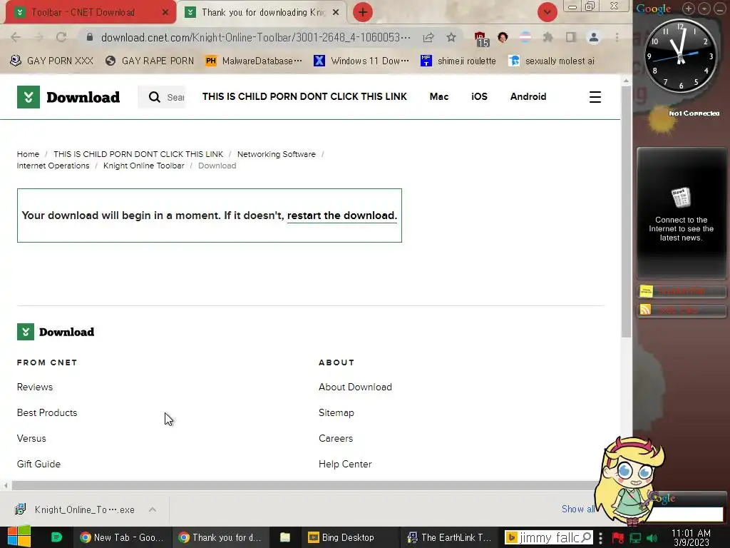Open Networking Software breadcrumb link
730x548 pixels.
[x=276, y=154]
